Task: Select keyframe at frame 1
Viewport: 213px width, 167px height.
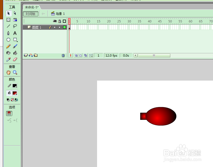Action: (x=69, y=27)
